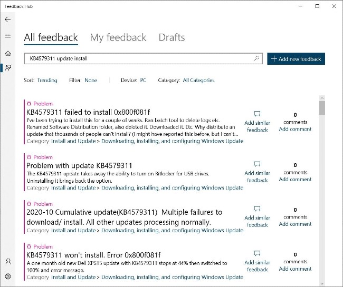Open the Feedback section icon in sidebar
The width and height of the screenshot is (343, 287).
[8, 67]
